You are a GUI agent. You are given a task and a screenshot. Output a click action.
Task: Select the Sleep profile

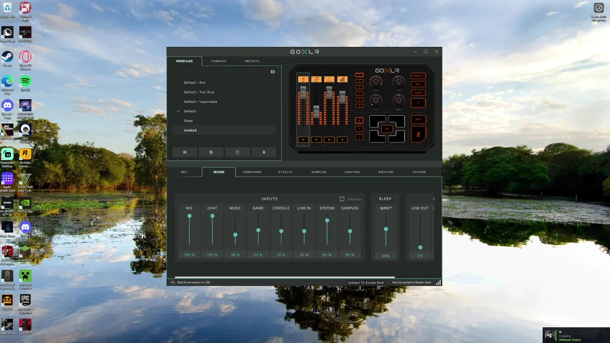[224, 121]
